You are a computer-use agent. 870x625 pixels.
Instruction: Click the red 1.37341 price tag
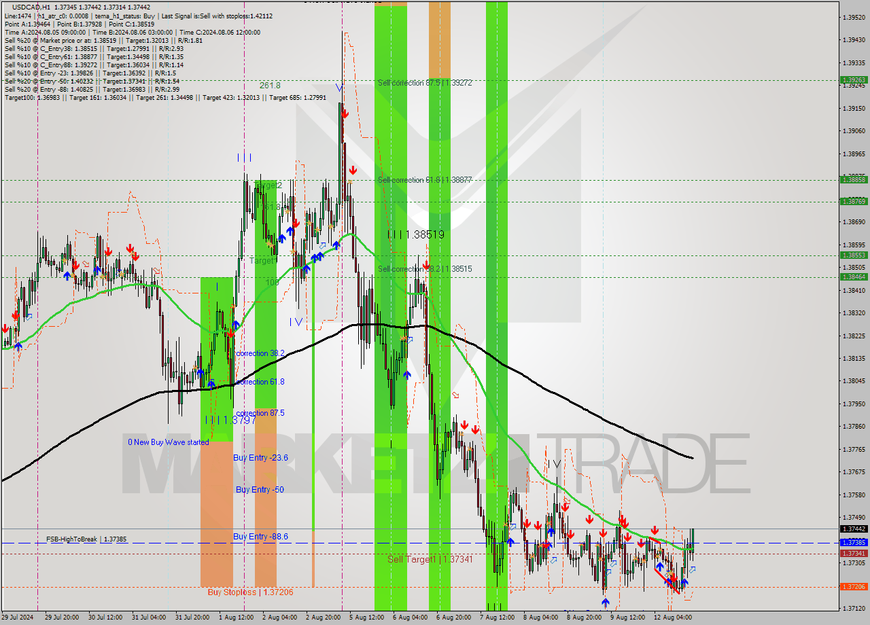click(854, 553)
